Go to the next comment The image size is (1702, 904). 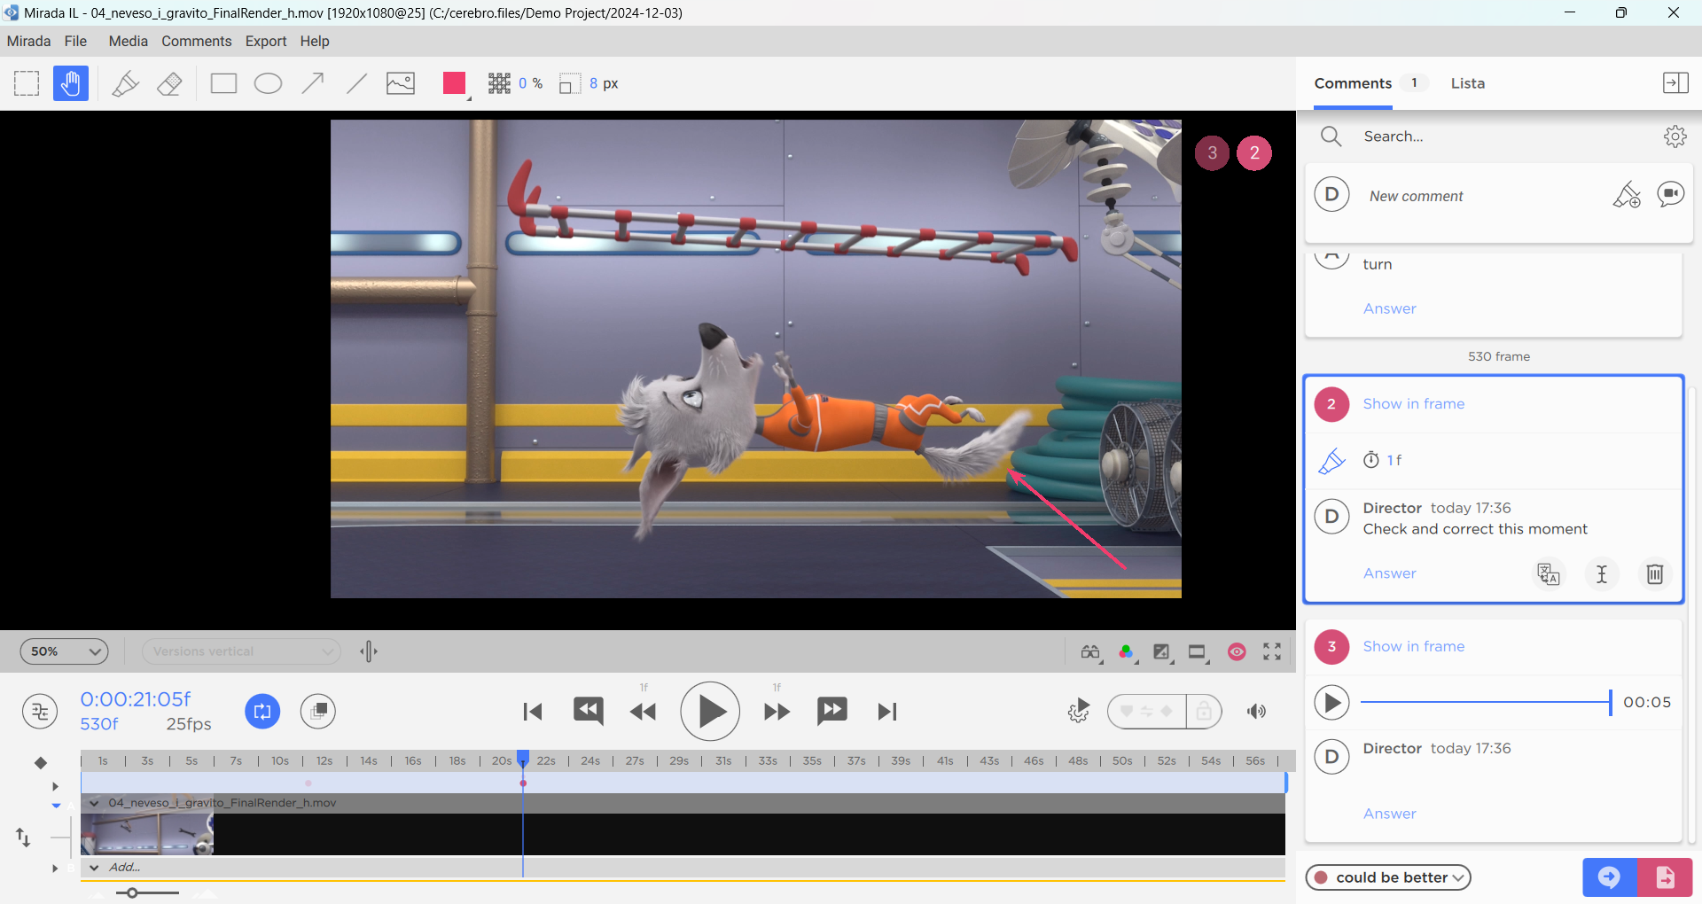coord(831,711)
